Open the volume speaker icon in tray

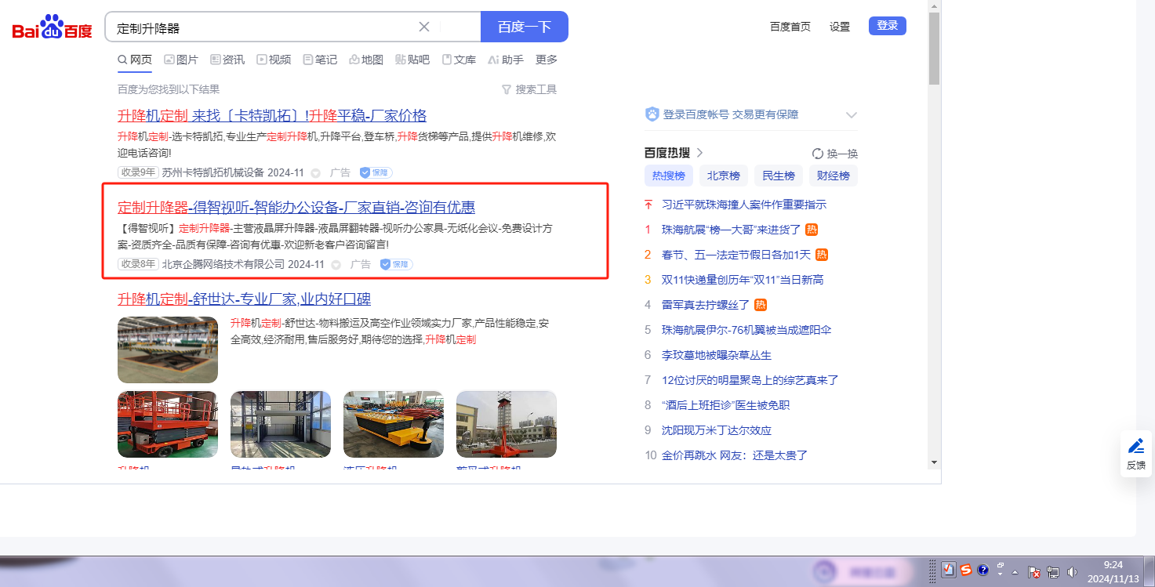pyautogui.click(x=1072, y=572)
